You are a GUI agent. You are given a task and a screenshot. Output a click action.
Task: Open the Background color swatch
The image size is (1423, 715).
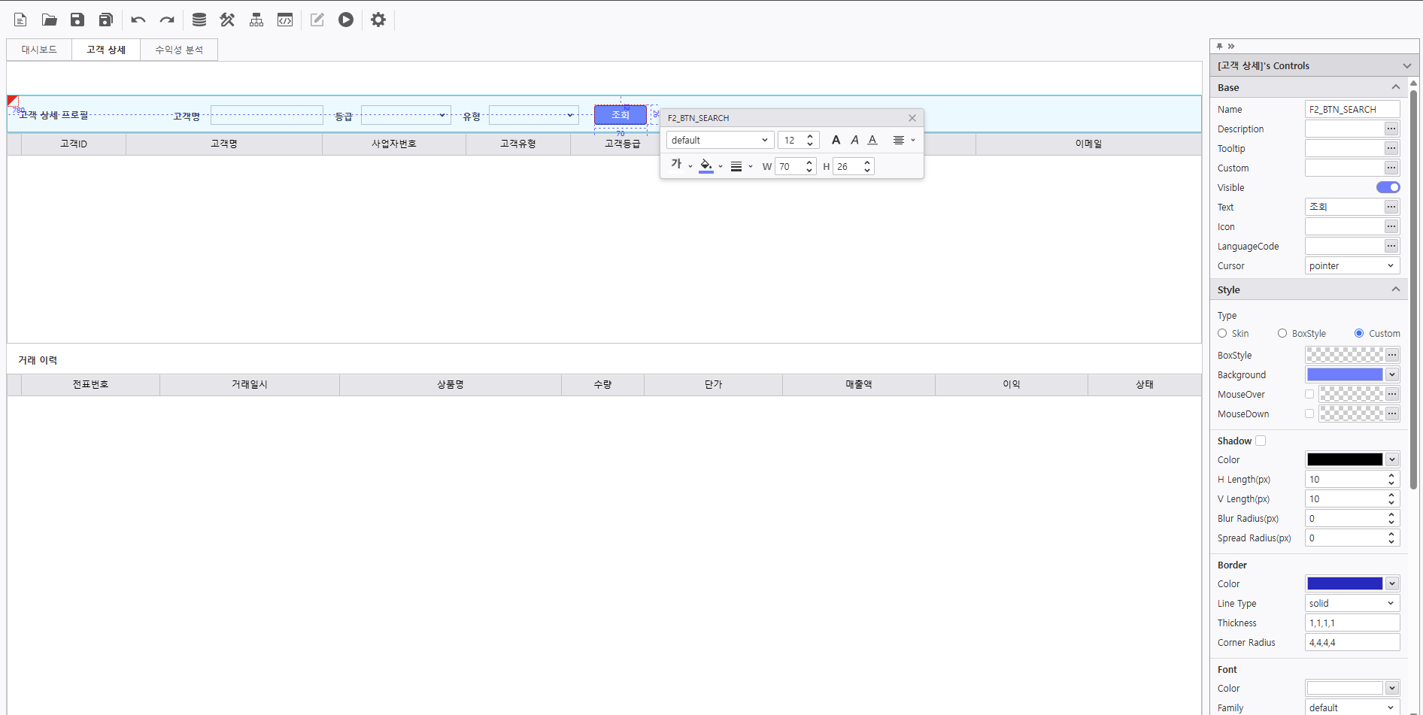[1345, 374]
